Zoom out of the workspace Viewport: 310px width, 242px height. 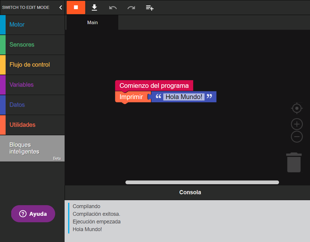tap(297, 137)
